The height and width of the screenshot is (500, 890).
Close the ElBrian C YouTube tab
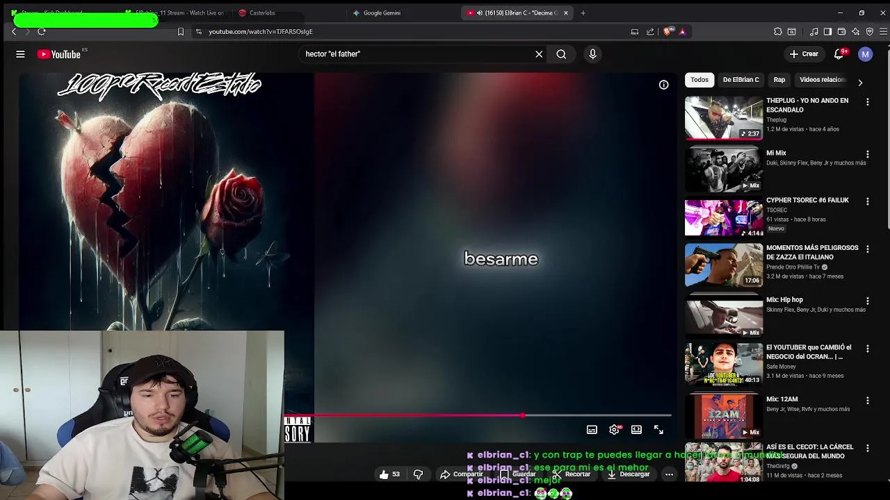[565, 12]
